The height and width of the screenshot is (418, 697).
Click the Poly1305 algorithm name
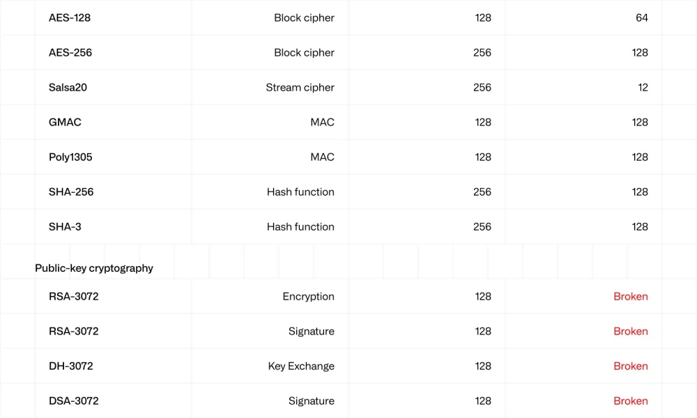pyautogui.click(x=70, y=157)
